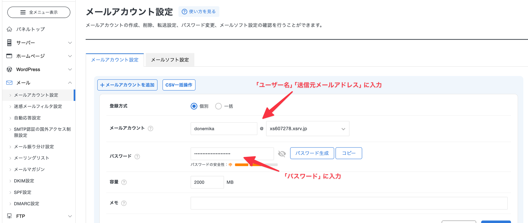Image resolution: width=528 pixels, height=223 pixels.
Task: Click the 容量 capacity field
Action: [207, 182]
